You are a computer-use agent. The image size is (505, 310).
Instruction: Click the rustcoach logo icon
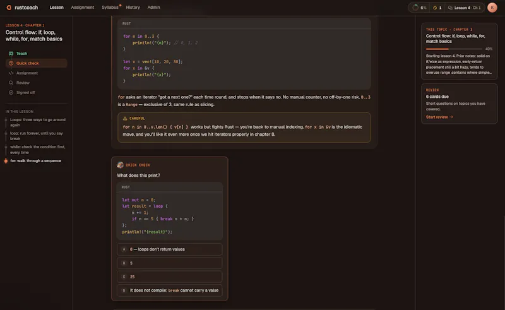[9, 8]
